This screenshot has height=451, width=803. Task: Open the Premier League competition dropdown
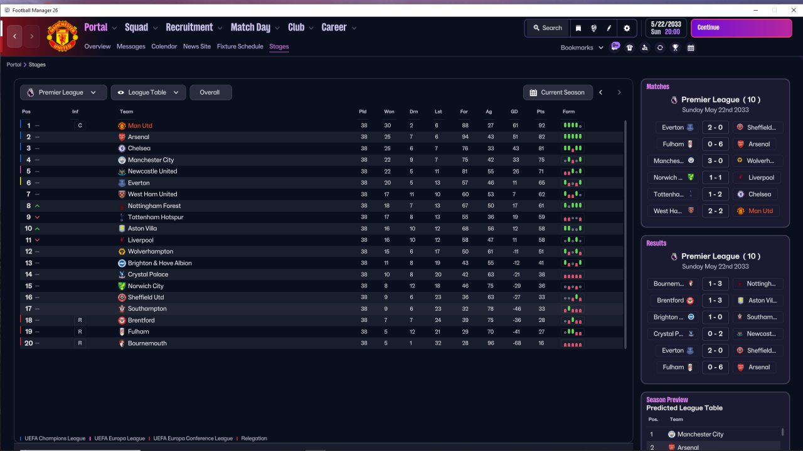[63, 92]
